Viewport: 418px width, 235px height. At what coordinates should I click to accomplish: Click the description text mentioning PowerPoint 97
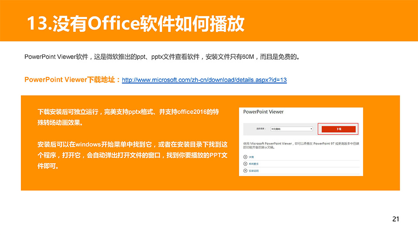coord(300,145)
